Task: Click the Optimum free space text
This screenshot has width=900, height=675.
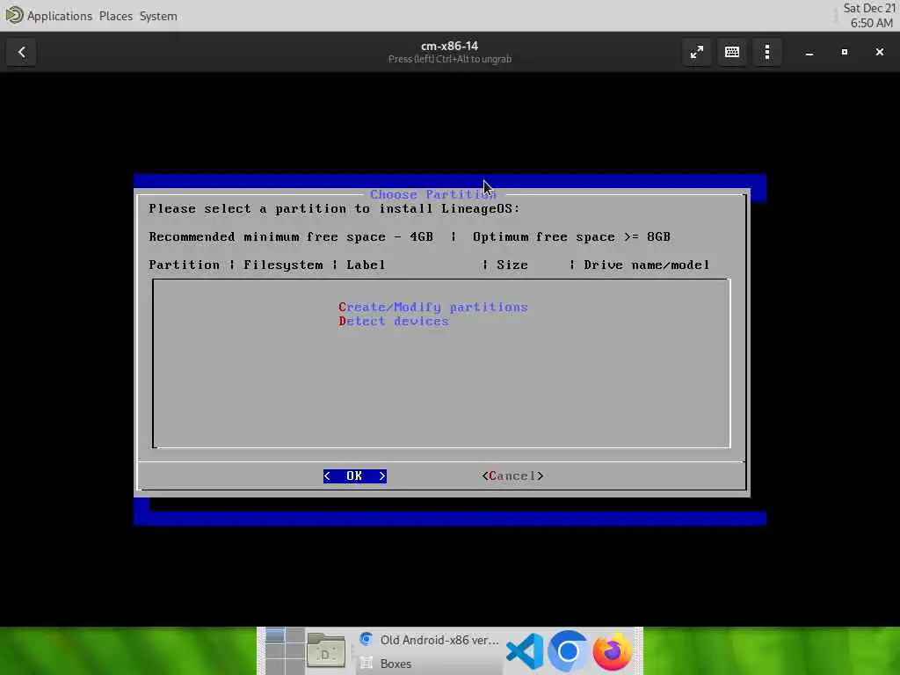Action: (571, 237)
